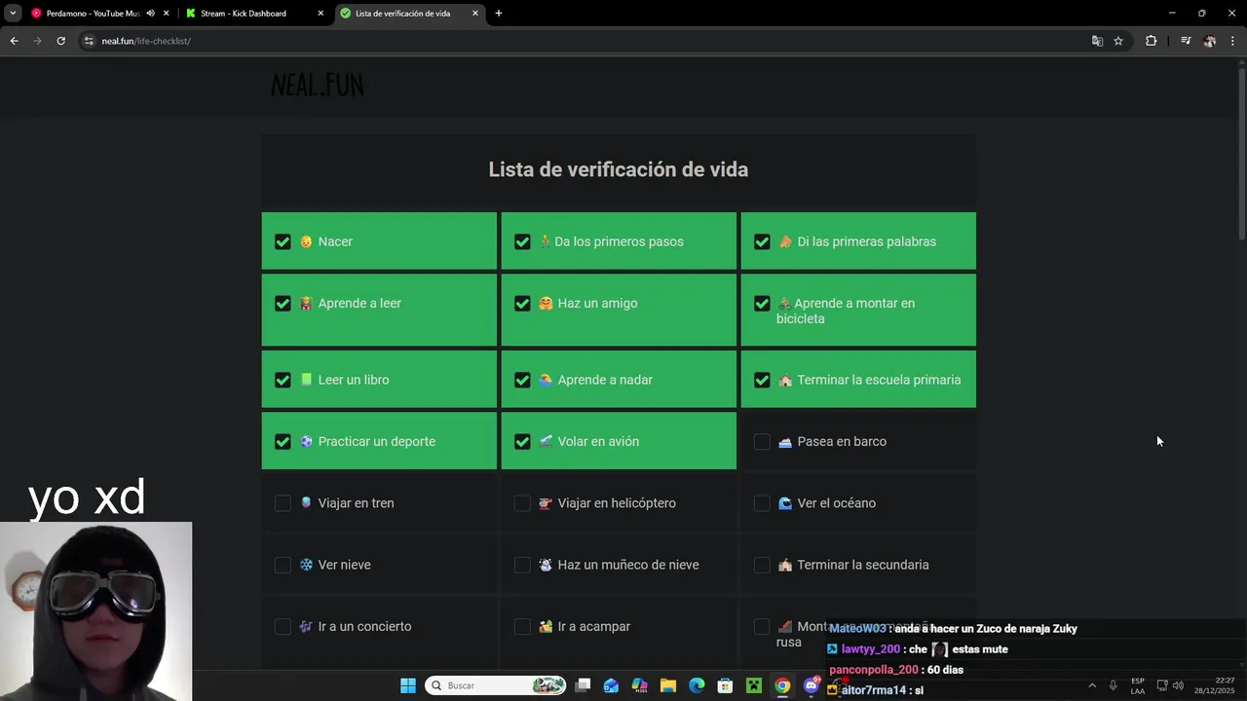Image resolution: width=1247 pixels, height=701 pixels.
Task: Check the Ver nieve checkbox
Action: pyautogui.click(x=283, y=565)
